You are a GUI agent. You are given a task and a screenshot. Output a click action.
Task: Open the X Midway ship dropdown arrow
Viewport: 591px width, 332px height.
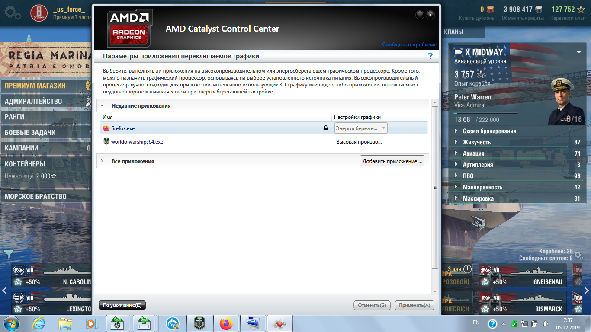579,52
